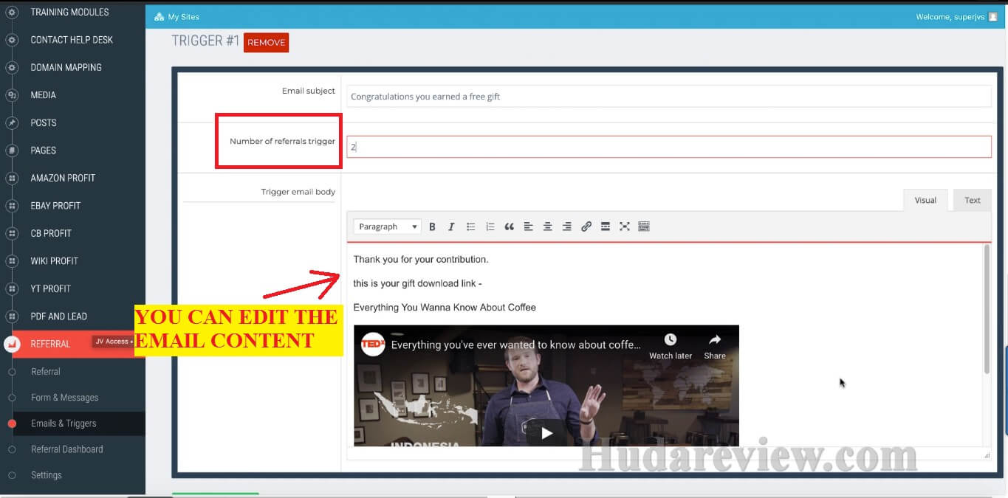Toggle bold formatting in the email editor
Image resolution: width=1008 pixels, height=498 pixels.
click(x=432, y=226)
